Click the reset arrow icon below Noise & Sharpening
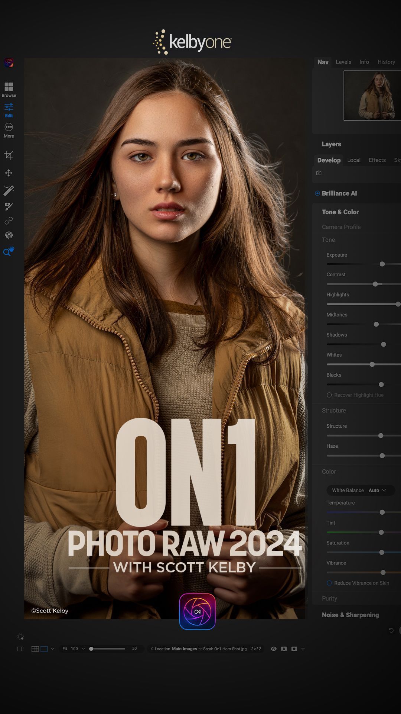The width and height of the screenshot is (401, 714). pyautogui.click(x=391, y=630)
